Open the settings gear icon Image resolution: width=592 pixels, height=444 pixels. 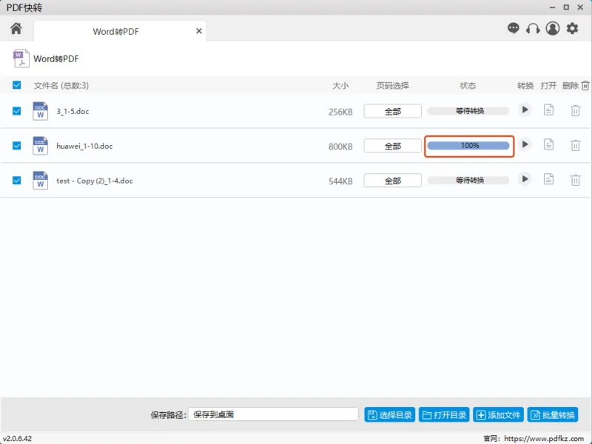(572, 28)
